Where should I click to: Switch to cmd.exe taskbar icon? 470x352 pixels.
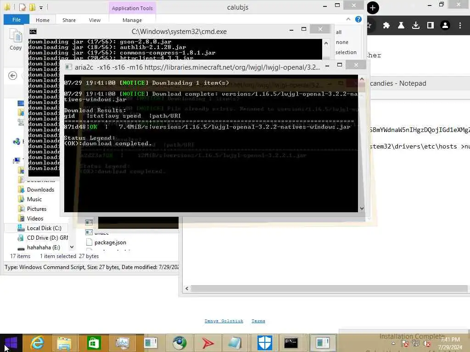tap(291, 343)
